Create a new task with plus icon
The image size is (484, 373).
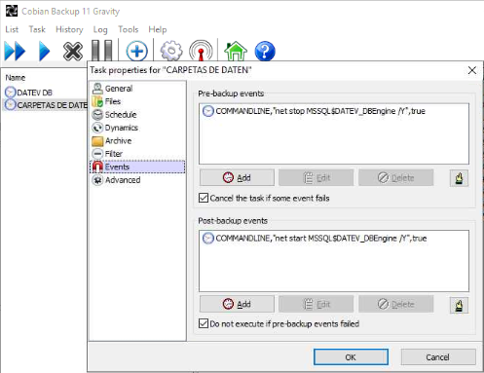(x=136, y=51)
